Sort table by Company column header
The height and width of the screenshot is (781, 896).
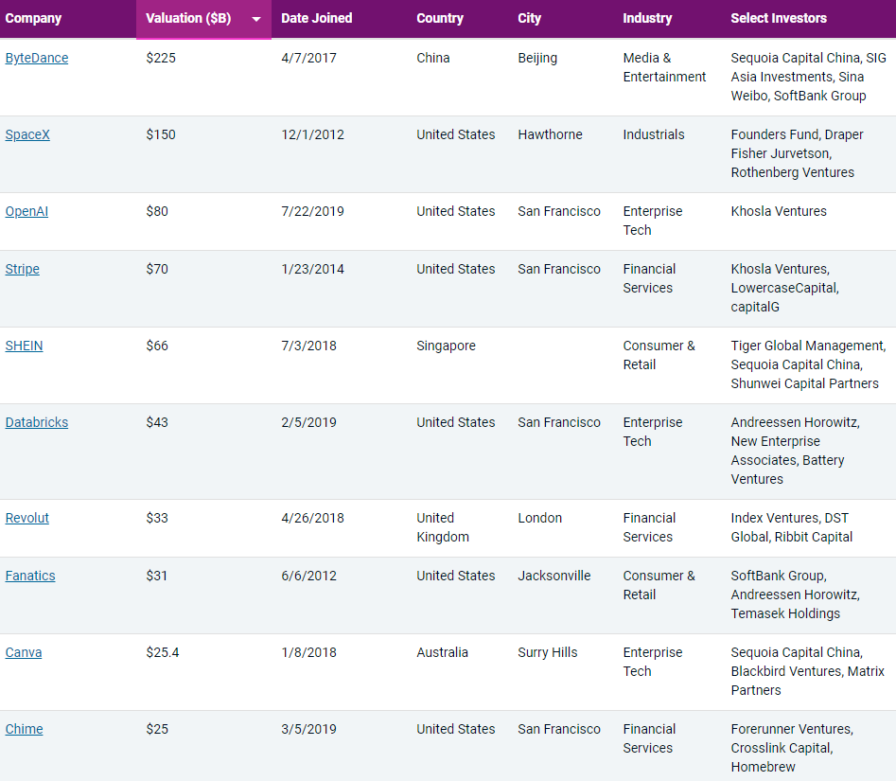[x=33, y=18]
